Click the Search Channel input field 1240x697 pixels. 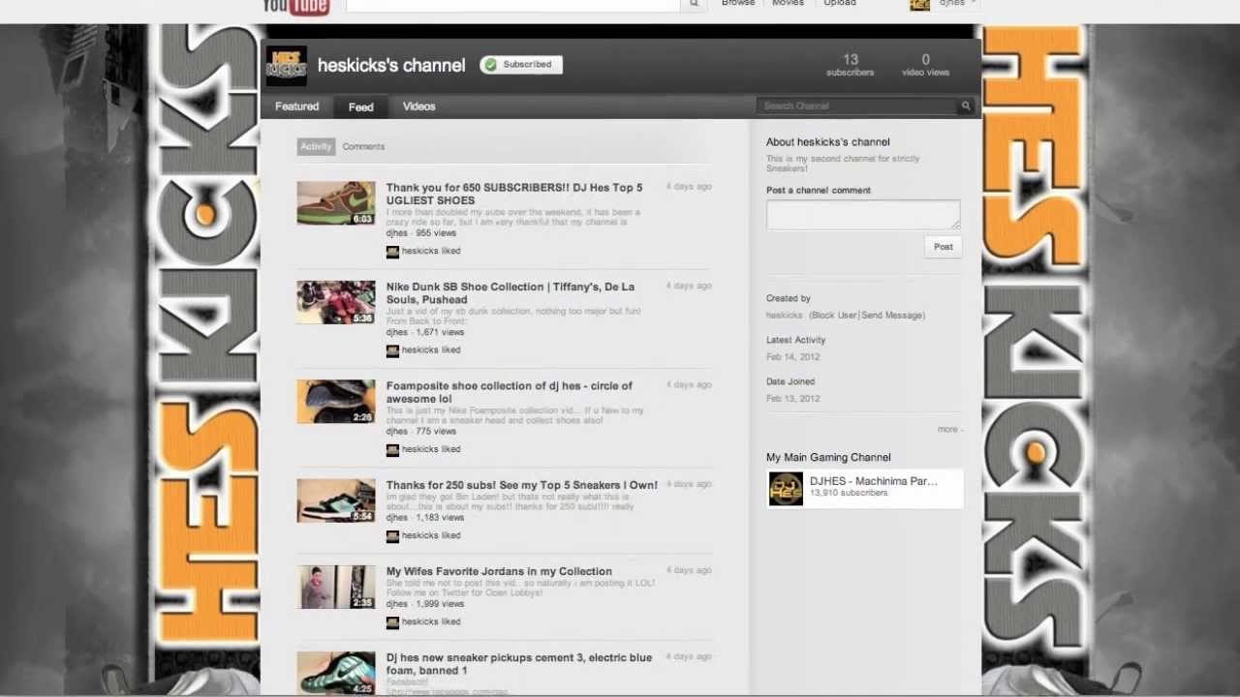(857, 106)
